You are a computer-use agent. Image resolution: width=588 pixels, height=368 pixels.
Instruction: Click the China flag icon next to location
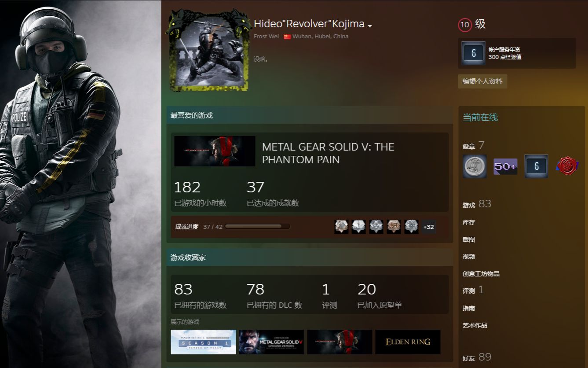pos(287,37)
